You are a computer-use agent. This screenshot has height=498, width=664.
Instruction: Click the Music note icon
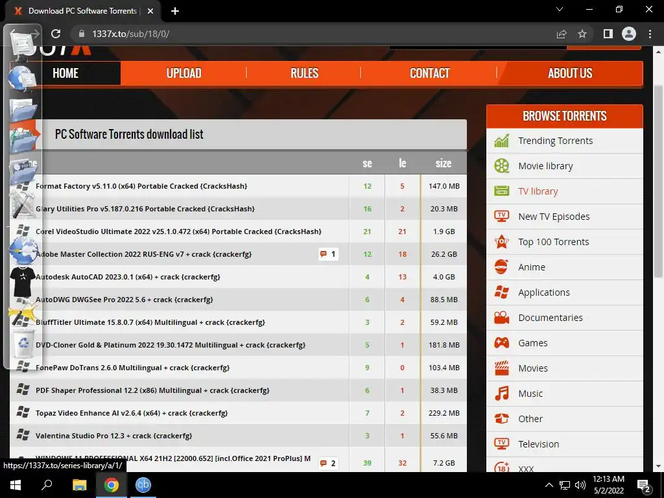coord(501,394)
